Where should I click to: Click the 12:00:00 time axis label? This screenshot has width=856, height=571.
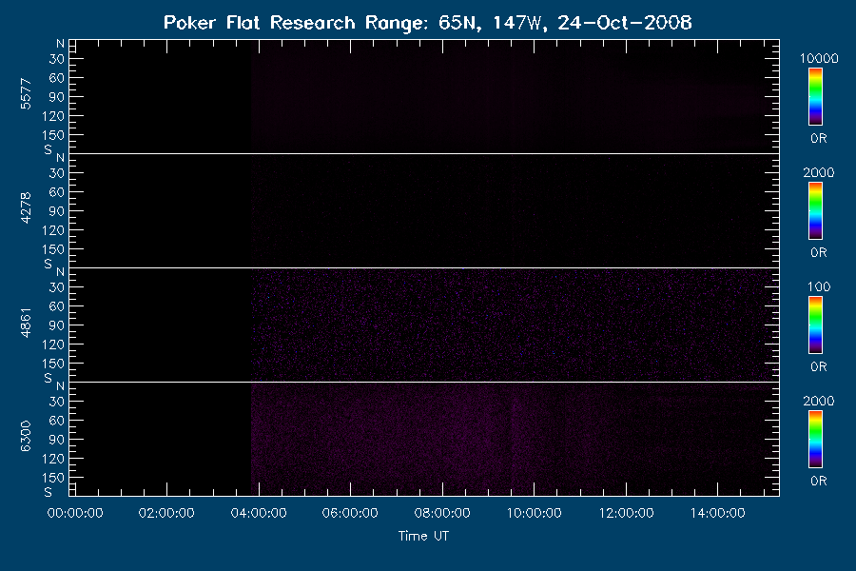point(626,513)
